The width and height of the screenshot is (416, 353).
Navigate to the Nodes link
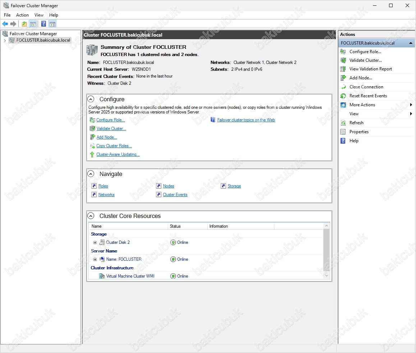[x=168, y=186]
